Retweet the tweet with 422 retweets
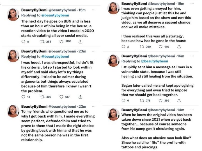 tap(42, 97)
